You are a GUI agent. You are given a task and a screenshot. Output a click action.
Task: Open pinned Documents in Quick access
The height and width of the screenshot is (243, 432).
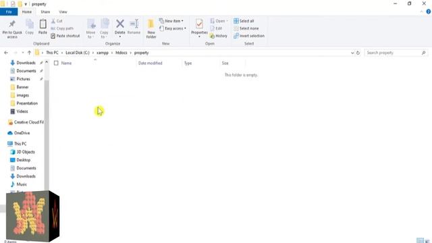pyautogui.click(x=26, y=71)
